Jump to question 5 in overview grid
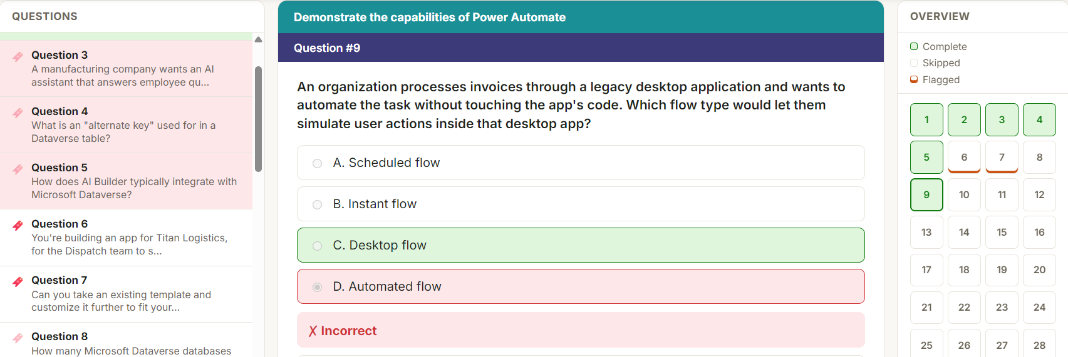The image size is (1068, 357). (926, 157)
